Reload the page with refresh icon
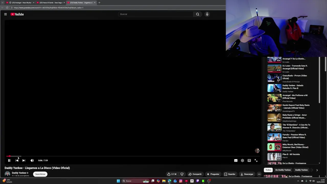The height and width of the screenshot is (184, 327). pyautogui.click(x=7, y=8)
